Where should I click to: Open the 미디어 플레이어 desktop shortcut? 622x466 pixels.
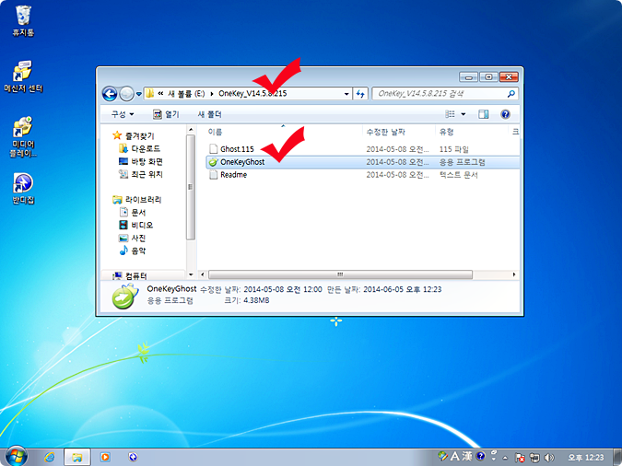point(23,136)
